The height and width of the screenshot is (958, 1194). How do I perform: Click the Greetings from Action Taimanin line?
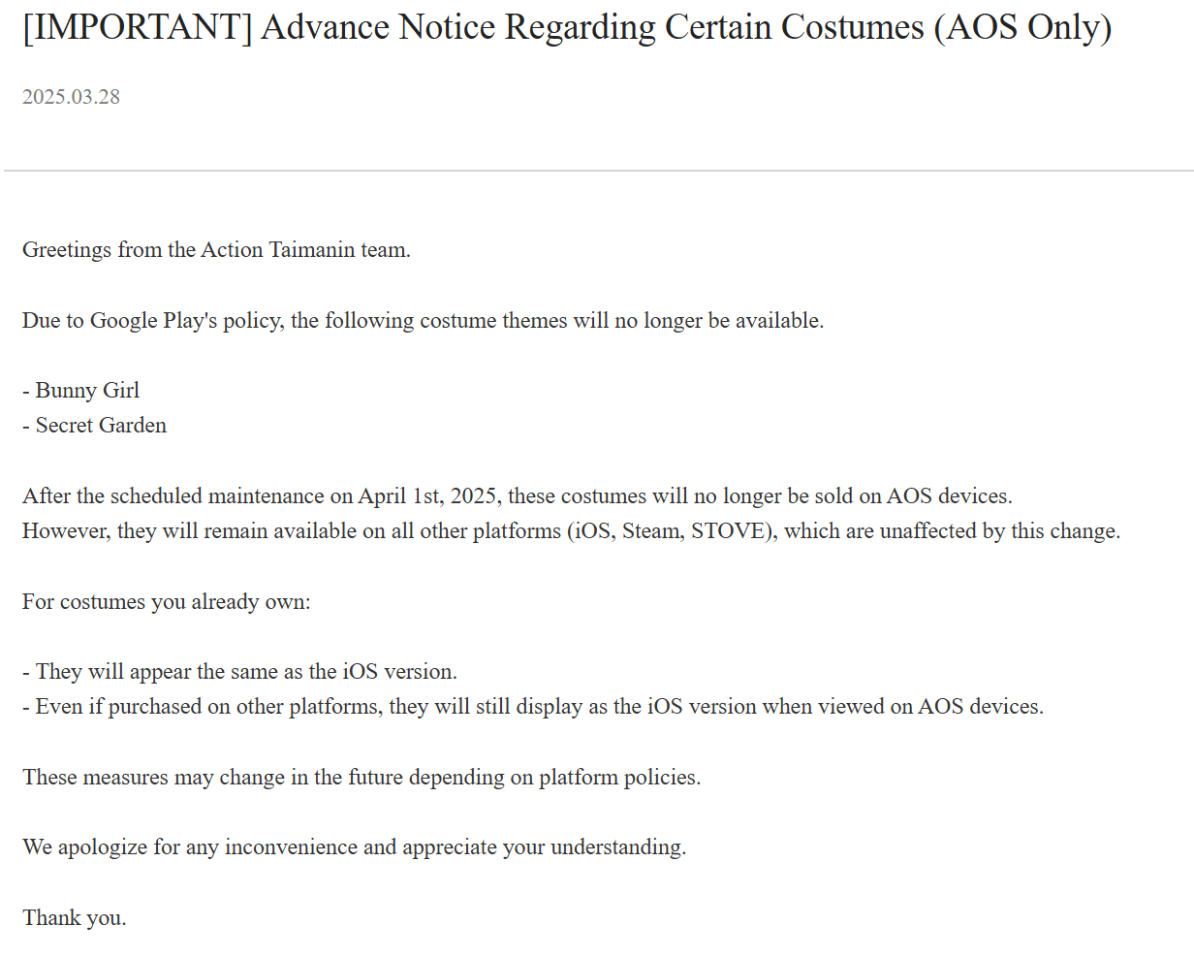pos(216,250)
